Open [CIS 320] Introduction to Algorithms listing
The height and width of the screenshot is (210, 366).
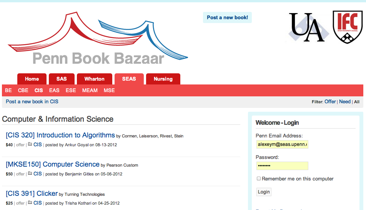[x=60, y=135]
